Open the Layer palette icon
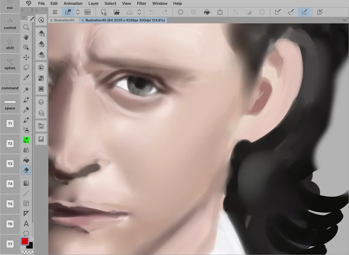This screenshot has height=255, width=349. (41, 102)
